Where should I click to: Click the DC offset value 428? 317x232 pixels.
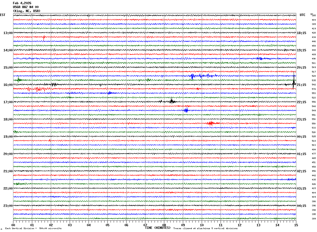(x=314, y=33)
